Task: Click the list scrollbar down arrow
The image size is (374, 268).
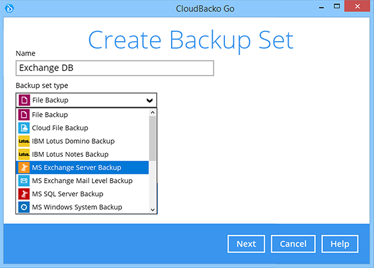Action: (x=153, y=210)
